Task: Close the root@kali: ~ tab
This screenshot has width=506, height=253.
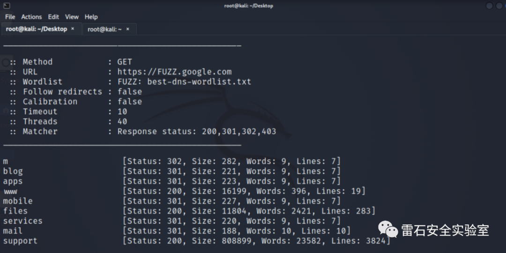Action: coord(128,29)
